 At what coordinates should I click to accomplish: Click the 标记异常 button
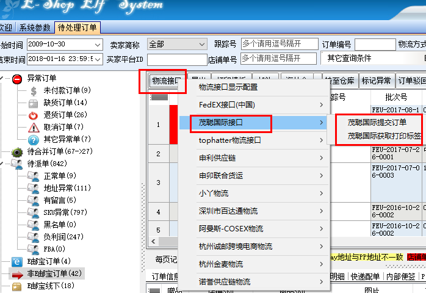(376, 81)
